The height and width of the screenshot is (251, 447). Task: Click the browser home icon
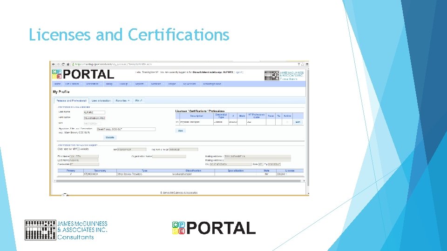click(68, 64)
